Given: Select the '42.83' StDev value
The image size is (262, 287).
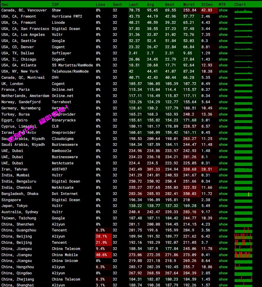Looking at the screenshot, I should [207, 10].
